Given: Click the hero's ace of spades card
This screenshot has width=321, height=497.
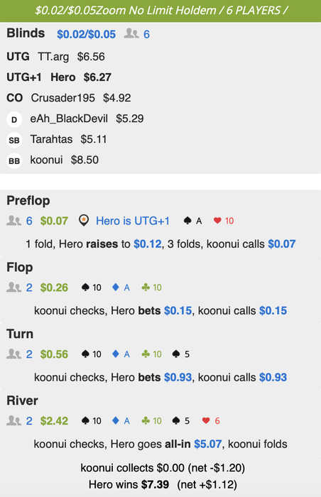Looking at the screenshot, I should click(192, 221).
